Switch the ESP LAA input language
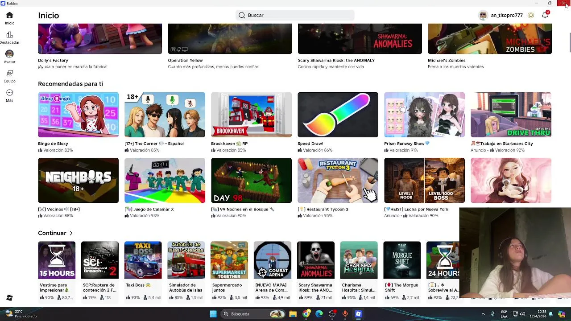This screenshot has height=321, width=571. [504, 314]
